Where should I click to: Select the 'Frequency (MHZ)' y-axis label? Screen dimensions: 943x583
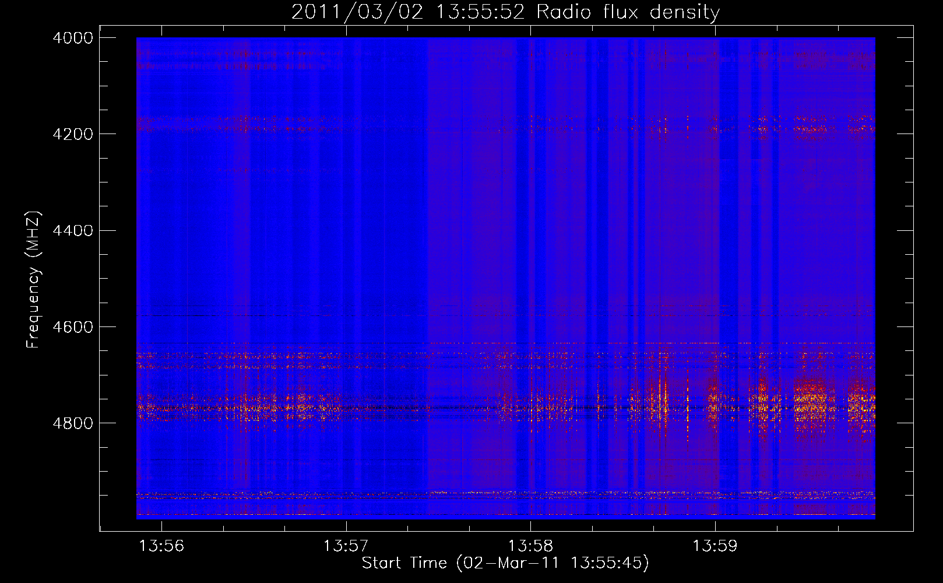(x=34, y=280)
